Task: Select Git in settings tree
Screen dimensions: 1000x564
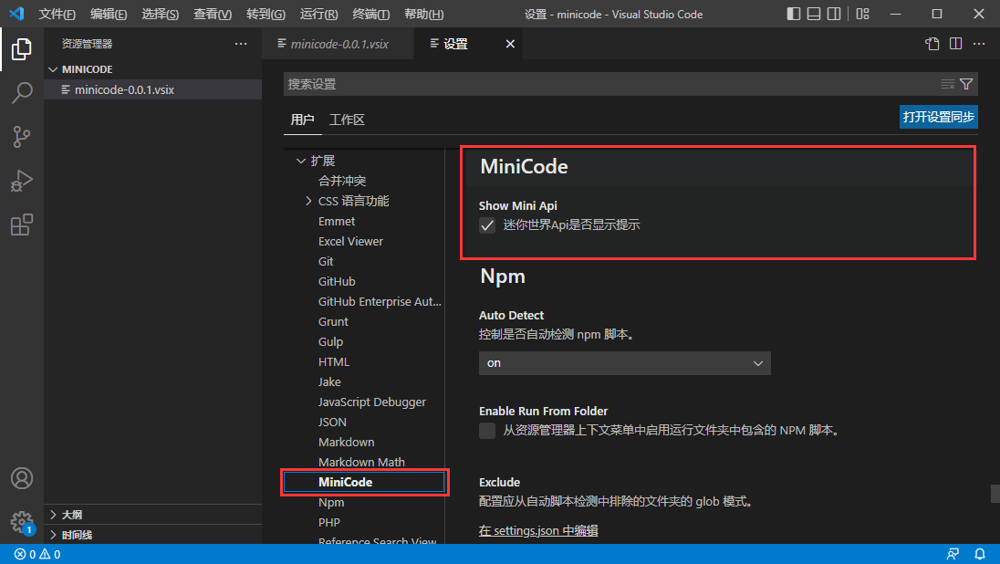Action: (x=326, y=262)
